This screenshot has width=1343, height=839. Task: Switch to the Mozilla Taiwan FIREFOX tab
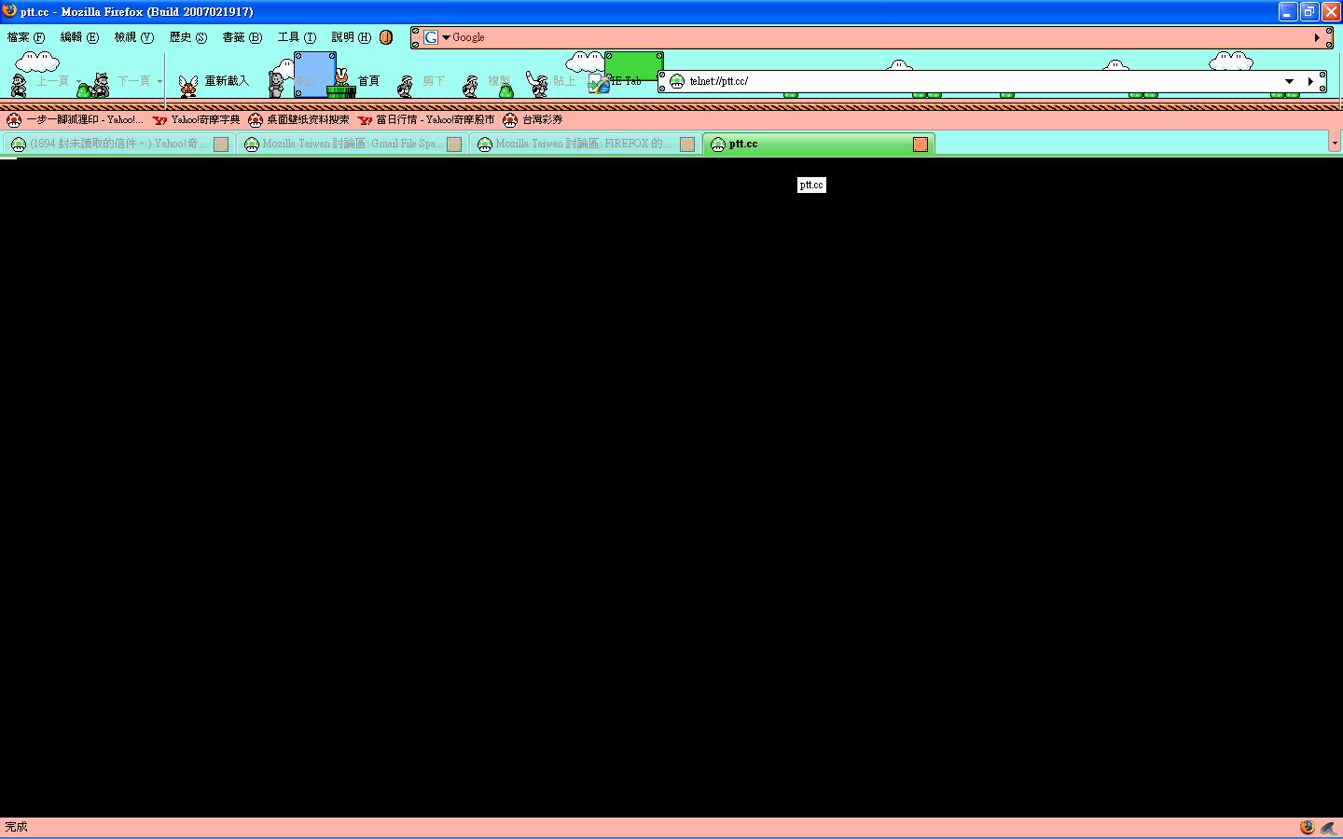pyautogui.click(x=585, y=144)
